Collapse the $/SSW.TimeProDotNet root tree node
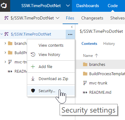 (x=2, y=34)
